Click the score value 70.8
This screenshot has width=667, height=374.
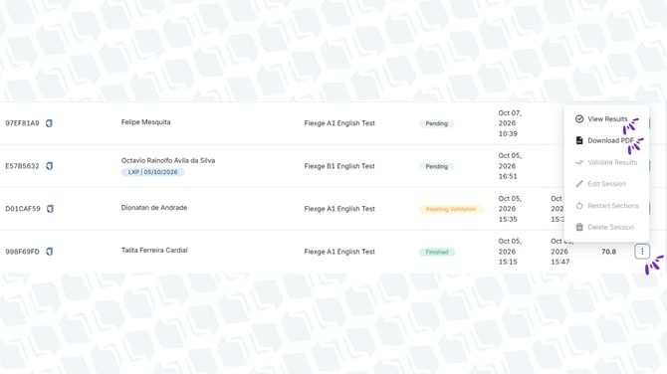coord(608,252)
